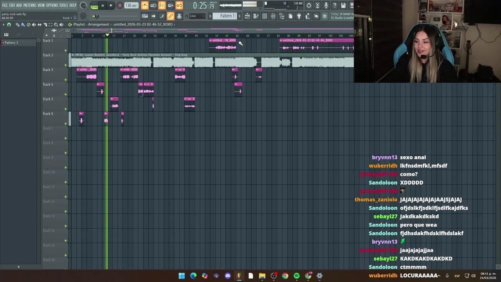Image resolution: width=501 pixels, height=282 pixels.
Task: Open the TOOLS menu
Action: pyautogui.click(x=63, y=5)
